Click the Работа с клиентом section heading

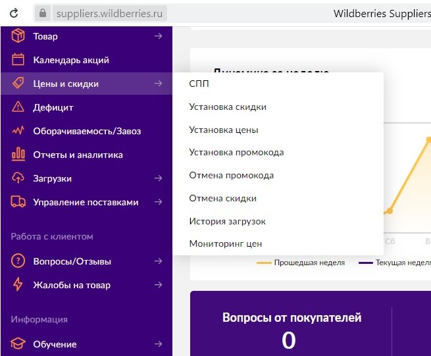pyautogui.click(x=52, y=237)
